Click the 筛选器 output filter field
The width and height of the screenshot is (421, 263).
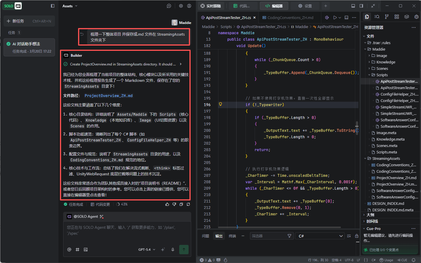click(271, 236)
